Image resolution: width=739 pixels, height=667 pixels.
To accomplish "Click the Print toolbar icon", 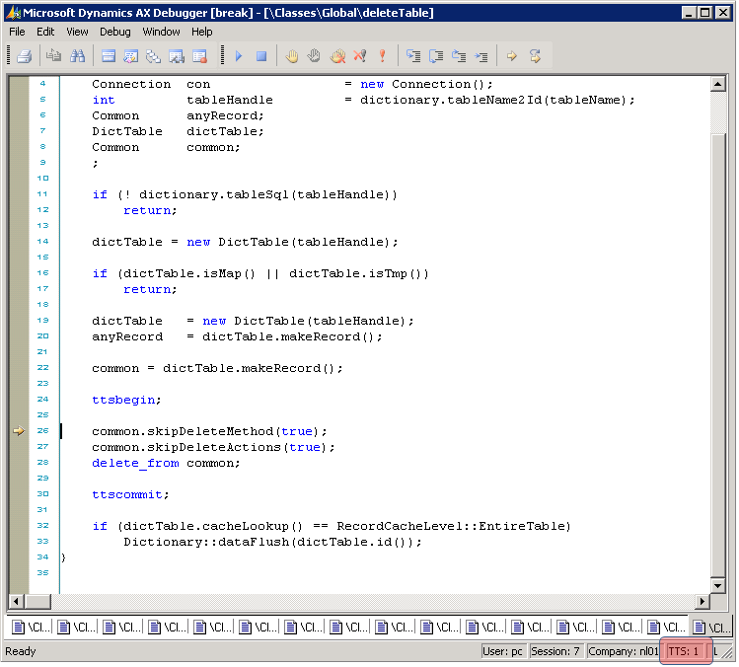I will coord(25,56).
